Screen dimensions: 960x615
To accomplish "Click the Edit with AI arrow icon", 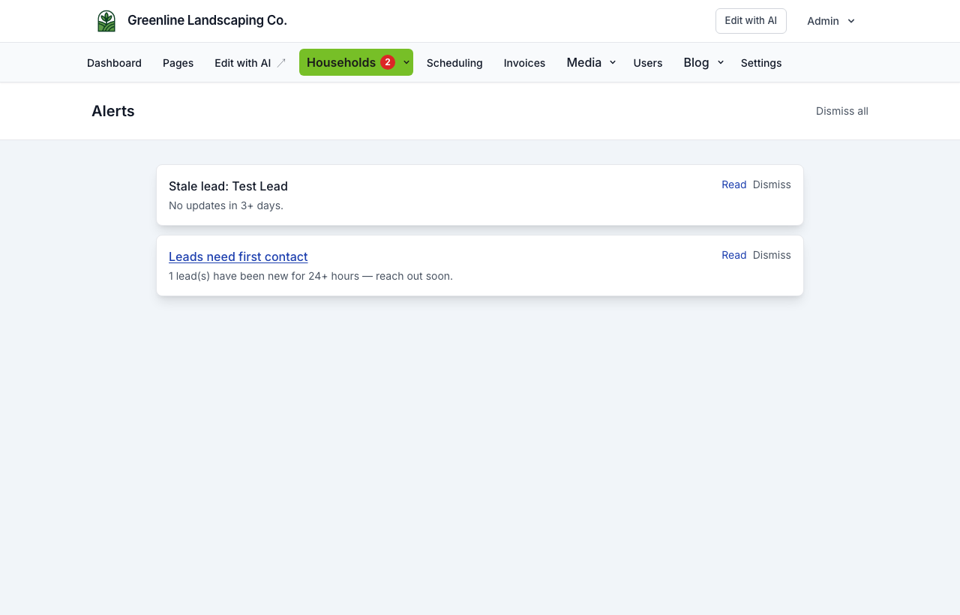I will click(281, 63).
